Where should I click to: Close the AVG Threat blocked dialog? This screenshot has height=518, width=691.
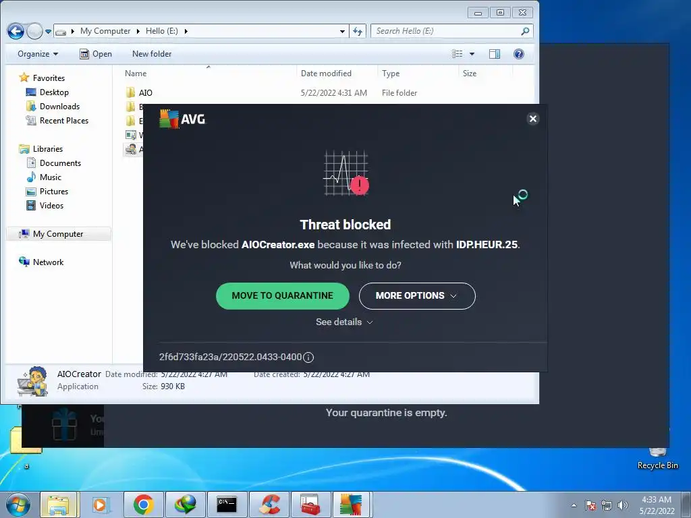533,119
